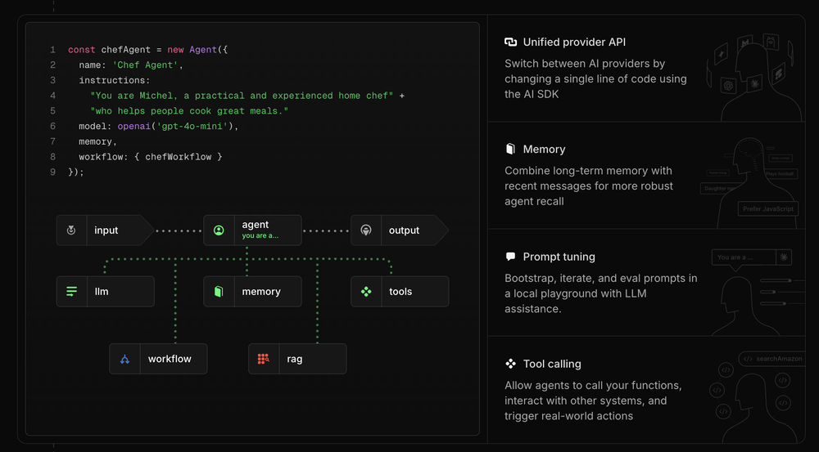This screenshot has height=452, width=819.
Task: Click code line 'const chefAgent = new Agent({'
Action: (x=147, y=50)
